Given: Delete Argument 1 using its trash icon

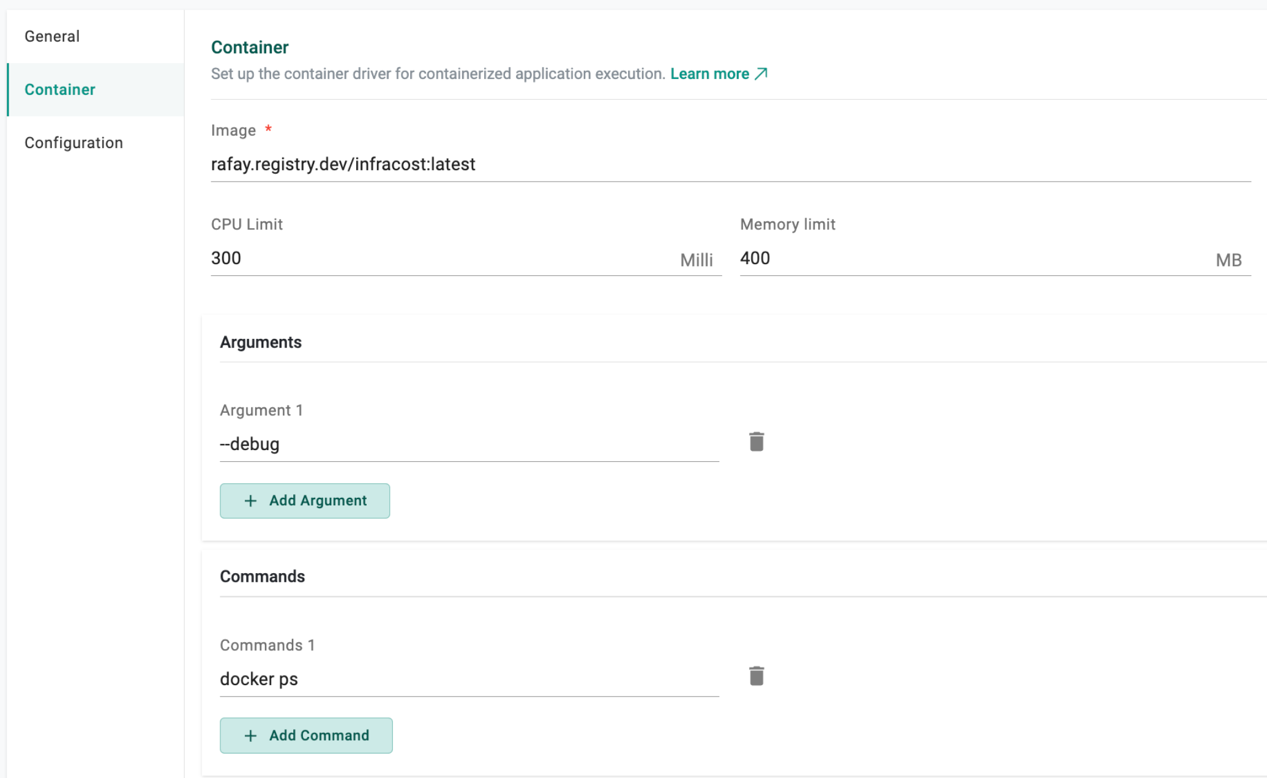Looking at the screenshot, I should [x=757, y=442].
